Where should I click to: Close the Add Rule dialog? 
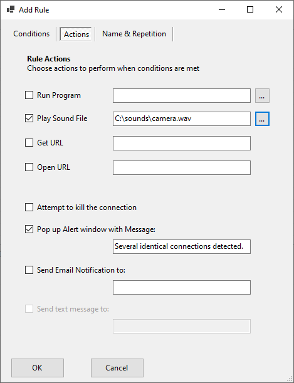coord(279,9)
